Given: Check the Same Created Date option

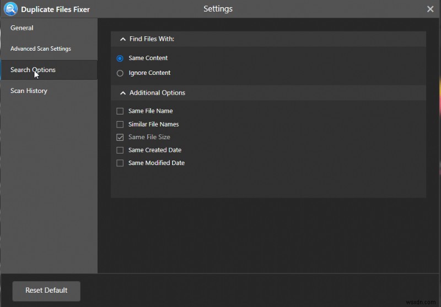Looking at the screenshot, I should click(120, 150).
